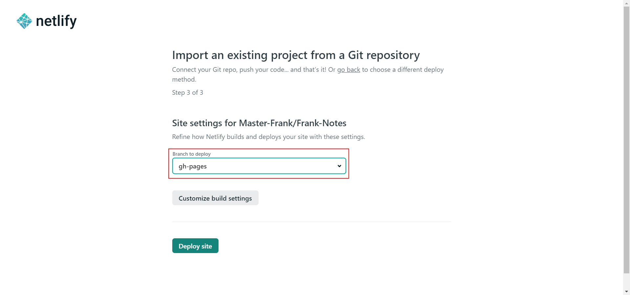Click the gh-pages value in branch selector
The image size is (630, 295).
point(193,167)
